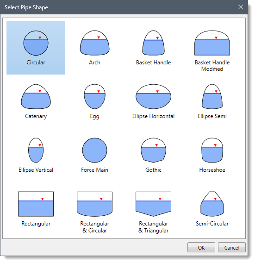The width and height of the screenshot is (255, 263).
Task: Choose the Rectangular pipe shape icon
Action: [x=36, y=204]
